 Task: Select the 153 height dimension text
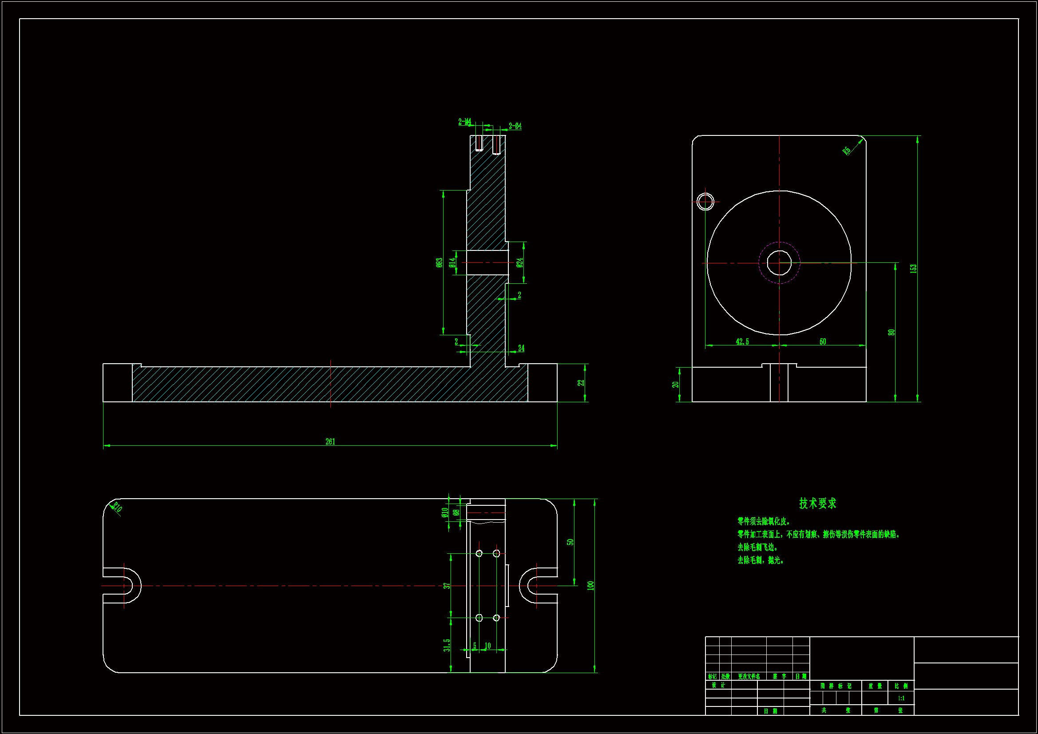[x=913, y=268]
